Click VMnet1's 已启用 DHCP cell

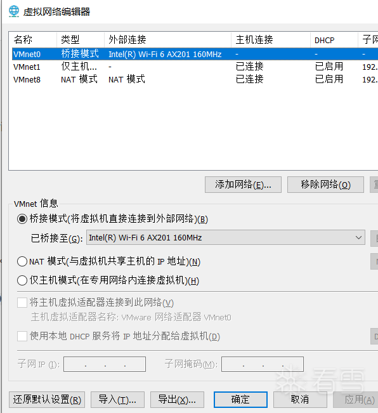pyautogui.click(x=329, y=67)
